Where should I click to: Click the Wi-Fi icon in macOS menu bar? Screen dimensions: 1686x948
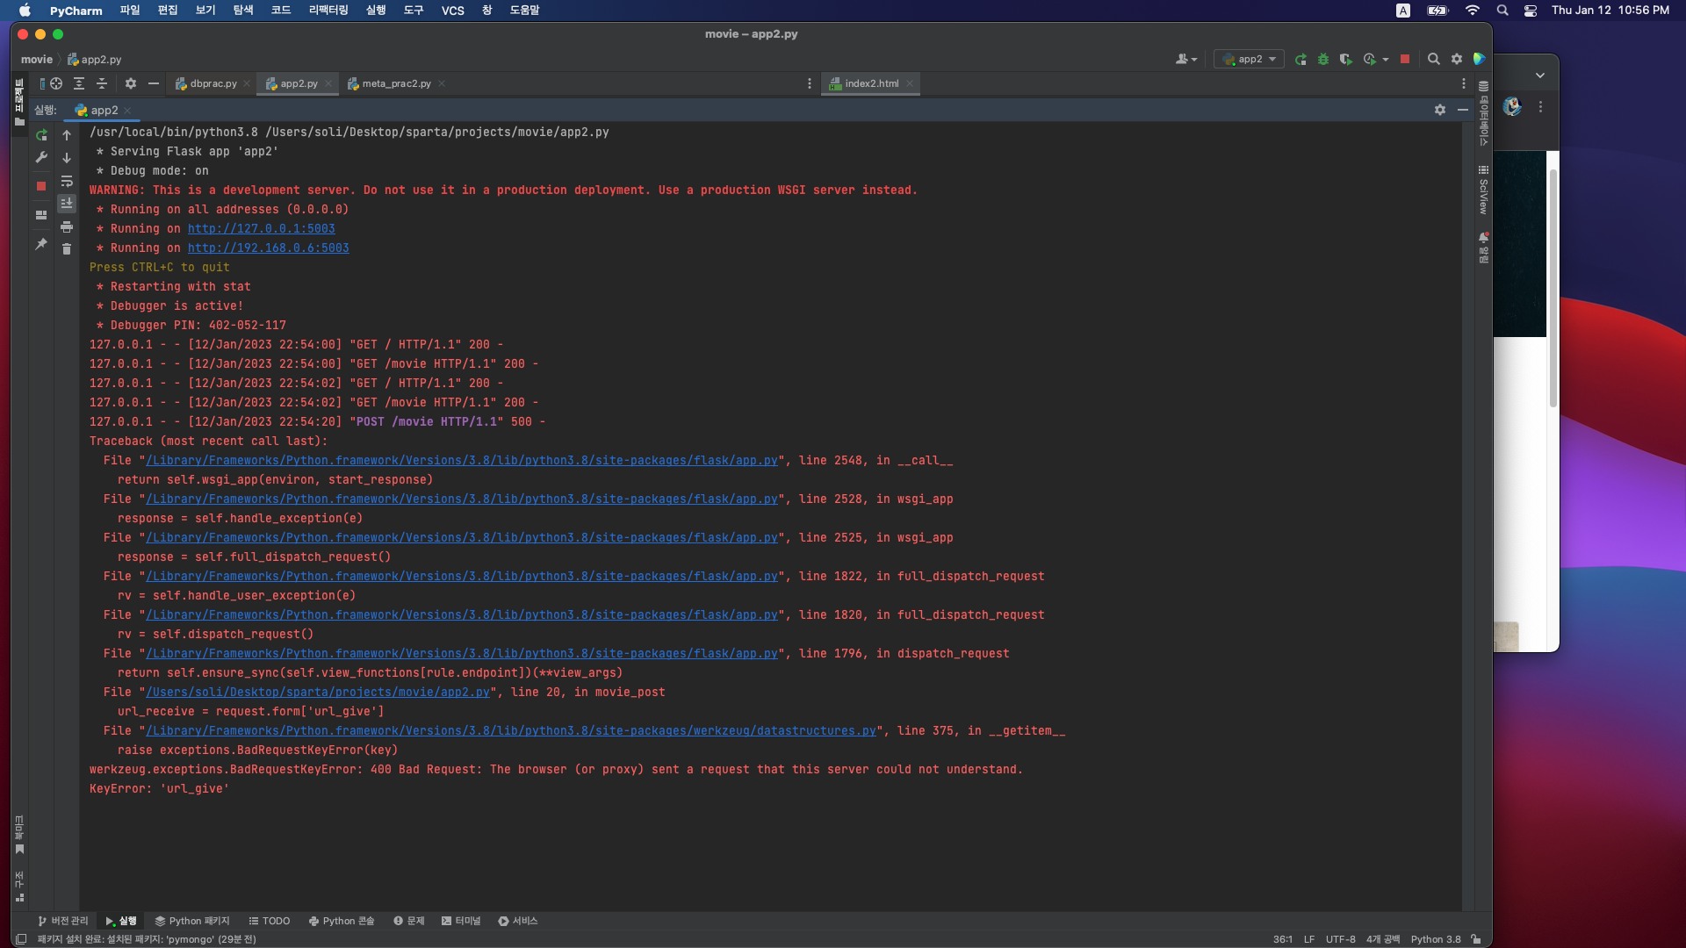point(1473,11)
